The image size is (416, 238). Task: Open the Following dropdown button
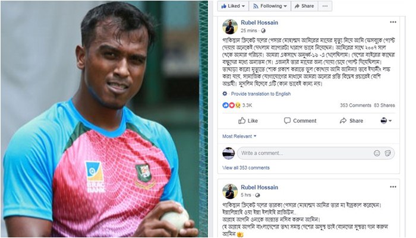point(270,6)
